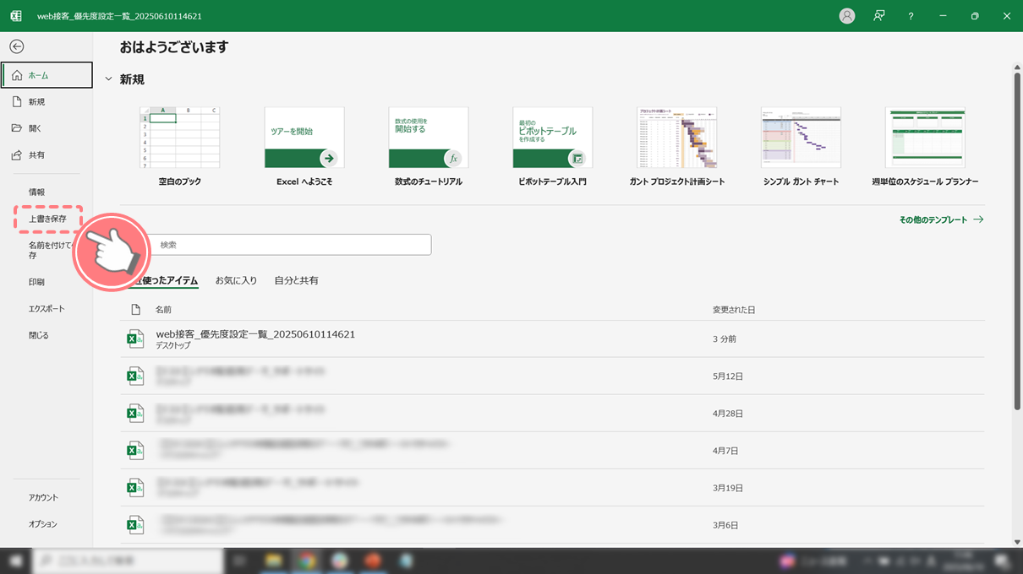The width and height of the screenshot is (1023, 574).
Task: Open Help with the question mark icon
Action: 911,16
